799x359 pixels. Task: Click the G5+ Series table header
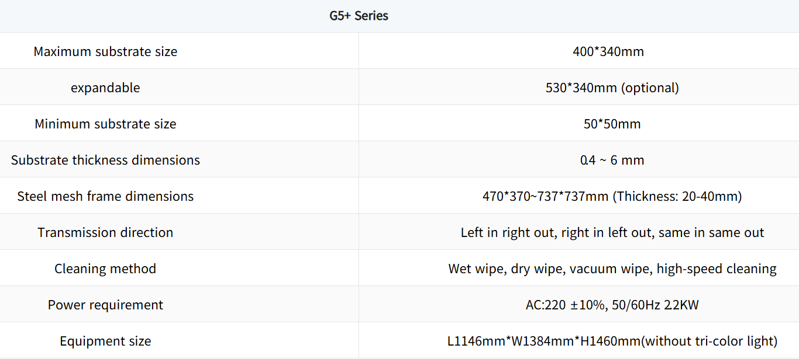click(x=359, y=16)
